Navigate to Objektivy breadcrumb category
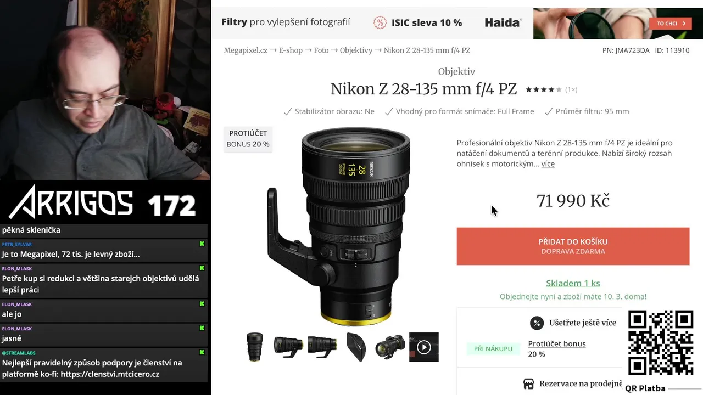 [x=356, y=50]
